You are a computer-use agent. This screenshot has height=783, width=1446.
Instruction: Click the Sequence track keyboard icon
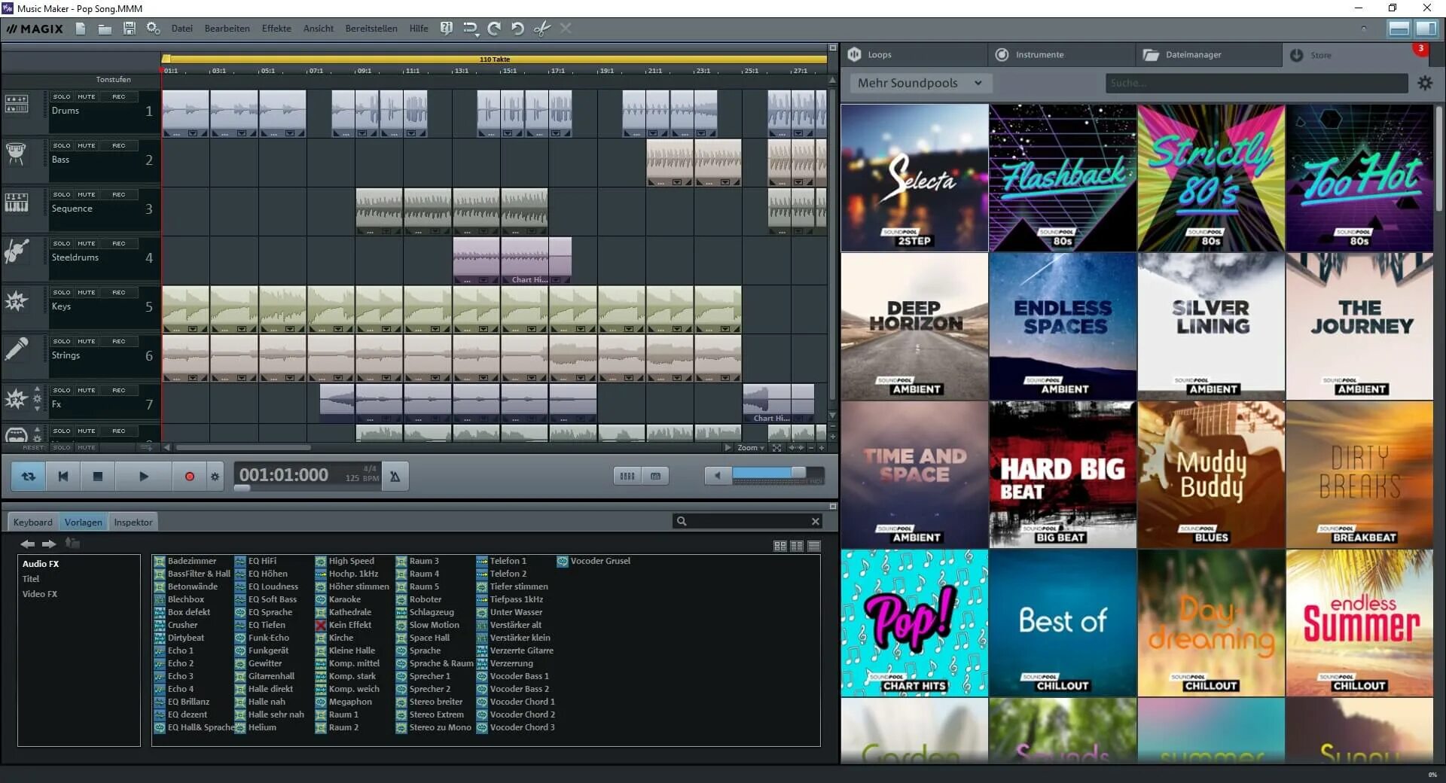17,202
